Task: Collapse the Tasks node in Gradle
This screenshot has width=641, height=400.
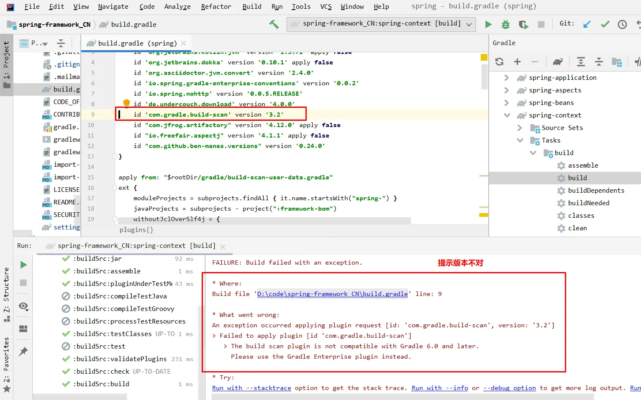Action: (x=520, y=140)
